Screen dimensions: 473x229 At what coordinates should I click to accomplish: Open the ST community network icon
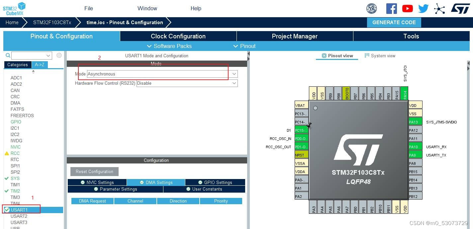[x=439, y=9]
